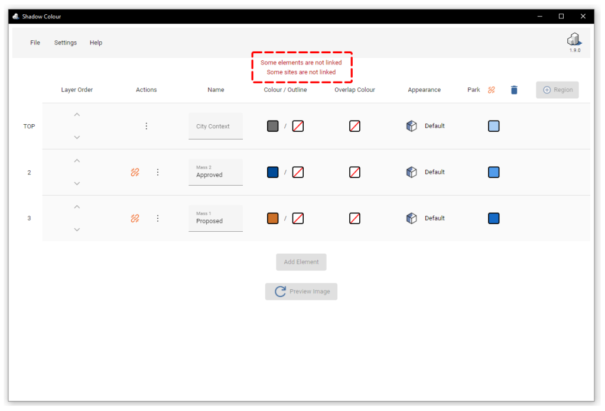Move the Approved layer up
605x411 pixels.
point(77,160)
